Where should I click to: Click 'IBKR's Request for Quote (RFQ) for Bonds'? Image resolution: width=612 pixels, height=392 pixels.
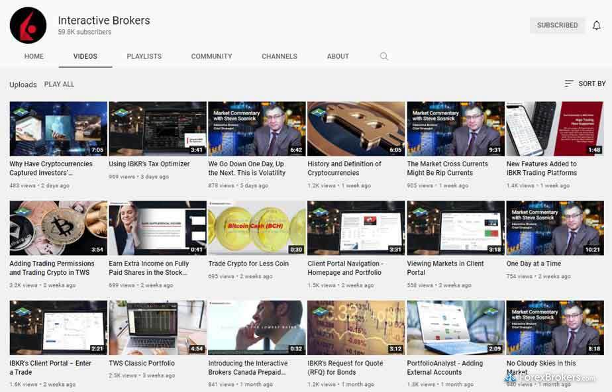[346, 367]
